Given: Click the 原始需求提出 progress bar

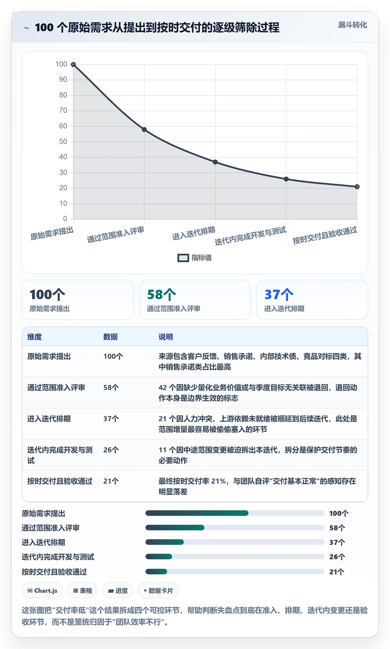Looking at the screenshot, I should coord(235,513).
